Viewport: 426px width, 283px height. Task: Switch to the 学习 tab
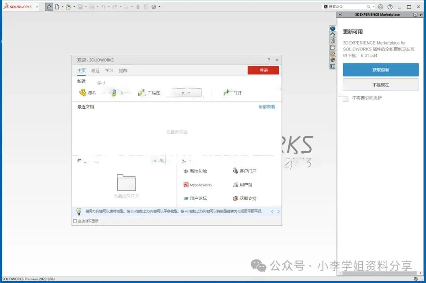[109, 70]
